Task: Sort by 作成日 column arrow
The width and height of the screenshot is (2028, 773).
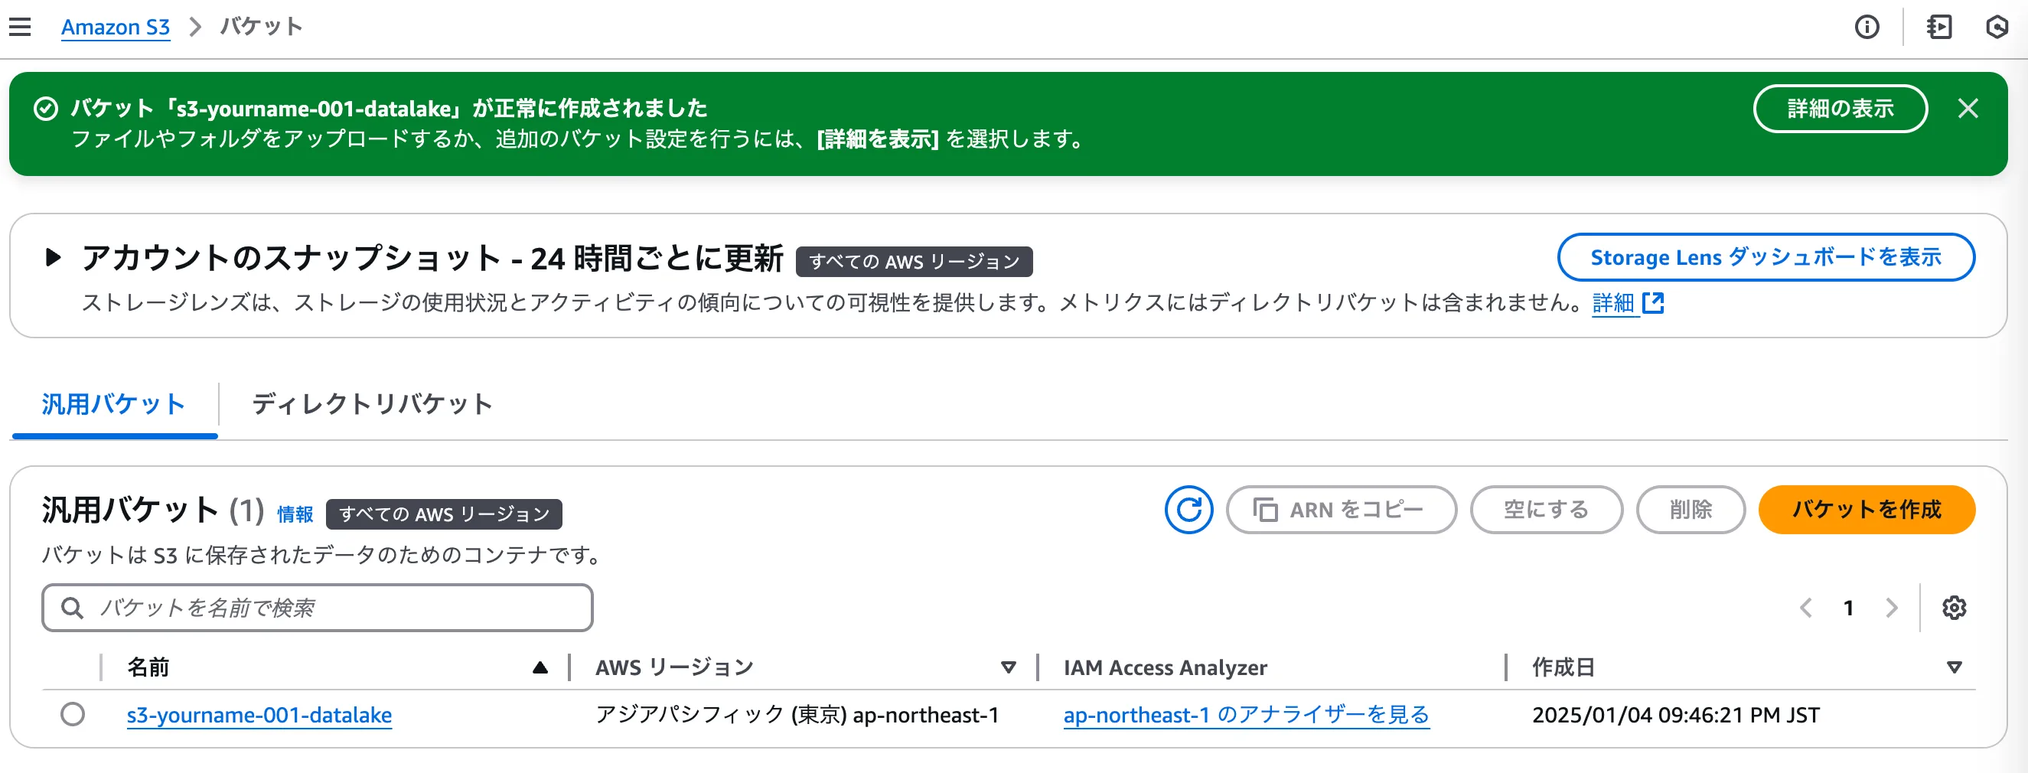Action: 1953,667
